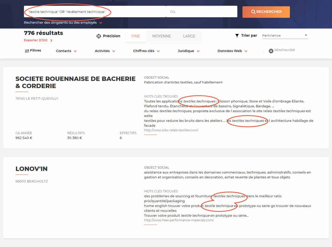Click the RÉINITIALISER button
332x247 pixels.
282,50
